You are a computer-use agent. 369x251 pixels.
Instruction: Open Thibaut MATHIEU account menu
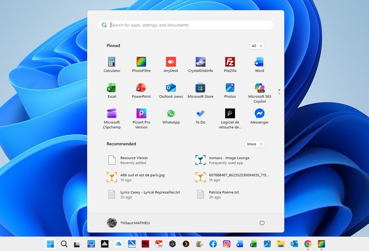coord(128,223)
